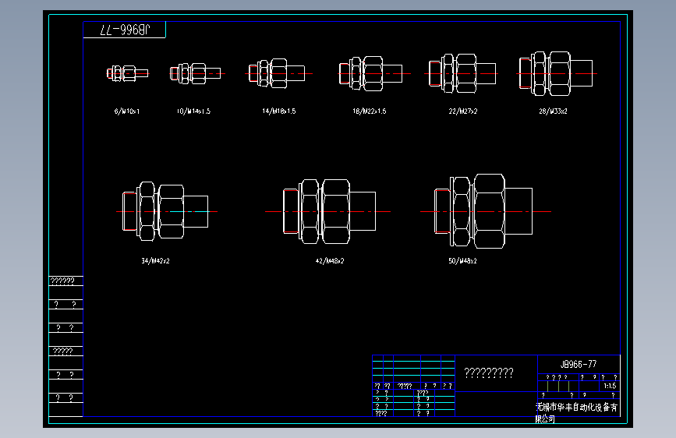Click the 50/M48x2 size label
This screenshot has height=438, width=676.
pos(462,261)
